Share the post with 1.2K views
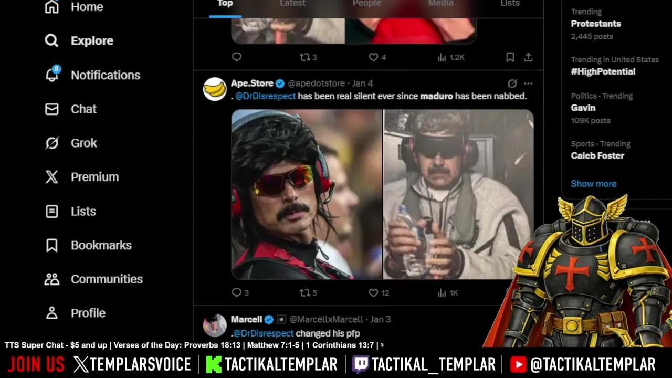Screen dimensions: 672x378 coord(528,57)
